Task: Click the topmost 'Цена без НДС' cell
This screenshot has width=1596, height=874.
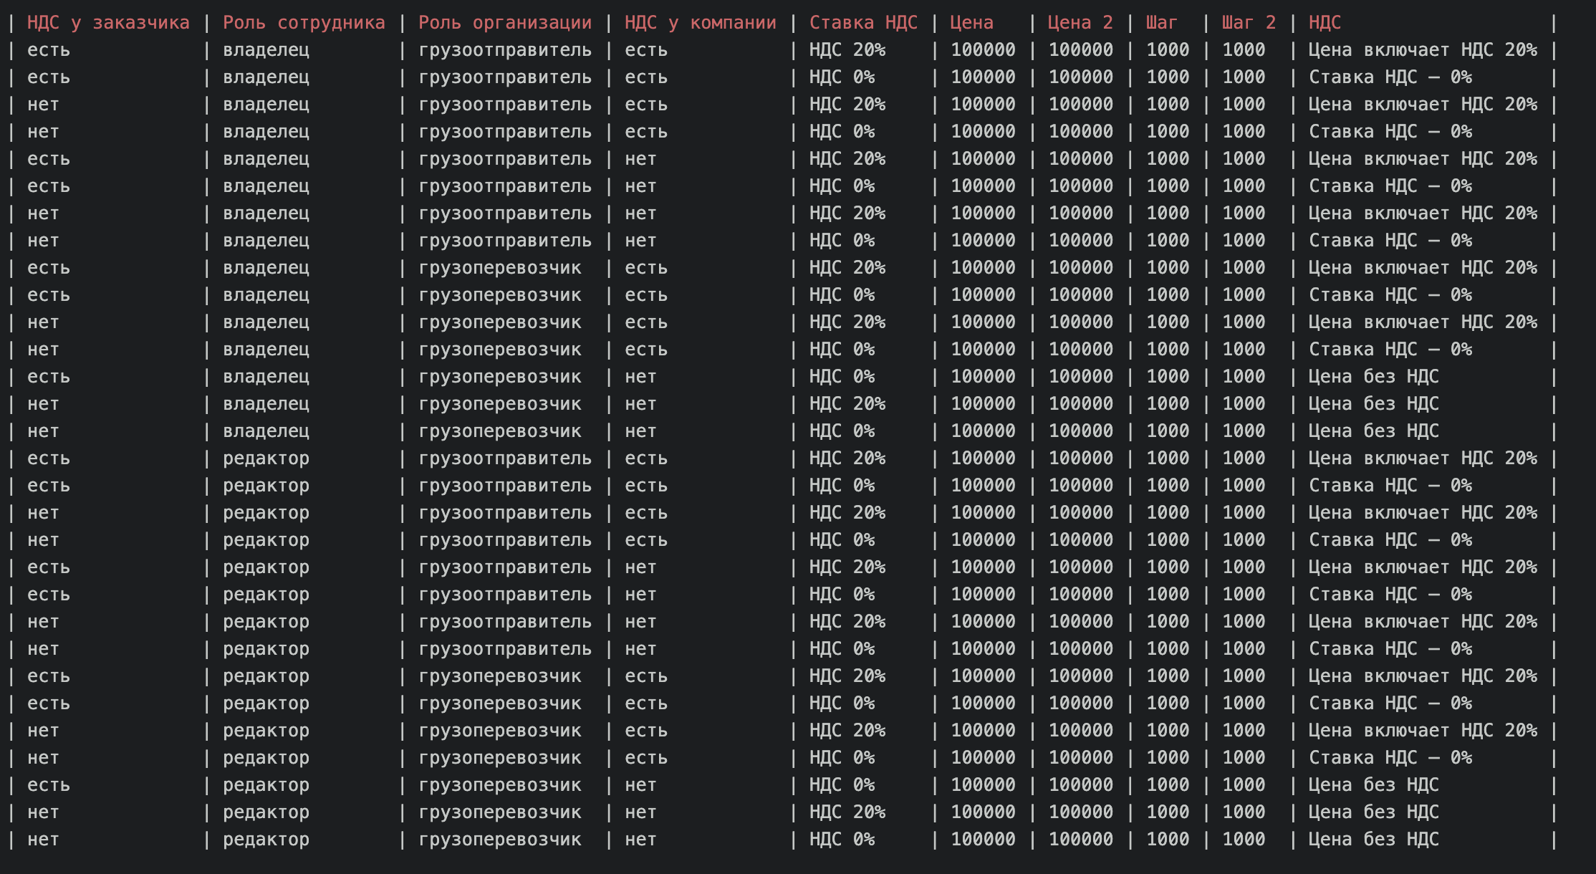Action: point(1373,377)
